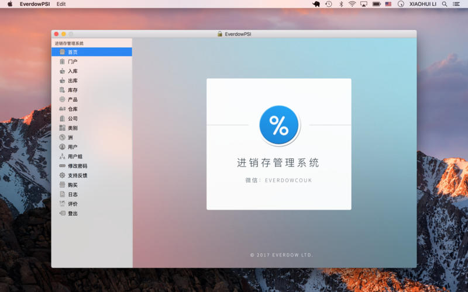This screenshot has width=468, height=292.
Task: Open the Edit menu
Action: 61,4
